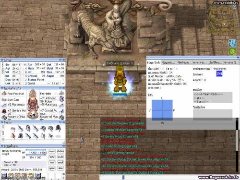Select the blue guild Emblem image
Screen dimensions: 240x180
point(219,74)
